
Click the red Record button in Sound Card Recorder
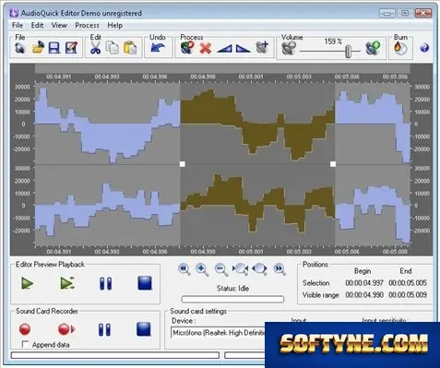25,329
